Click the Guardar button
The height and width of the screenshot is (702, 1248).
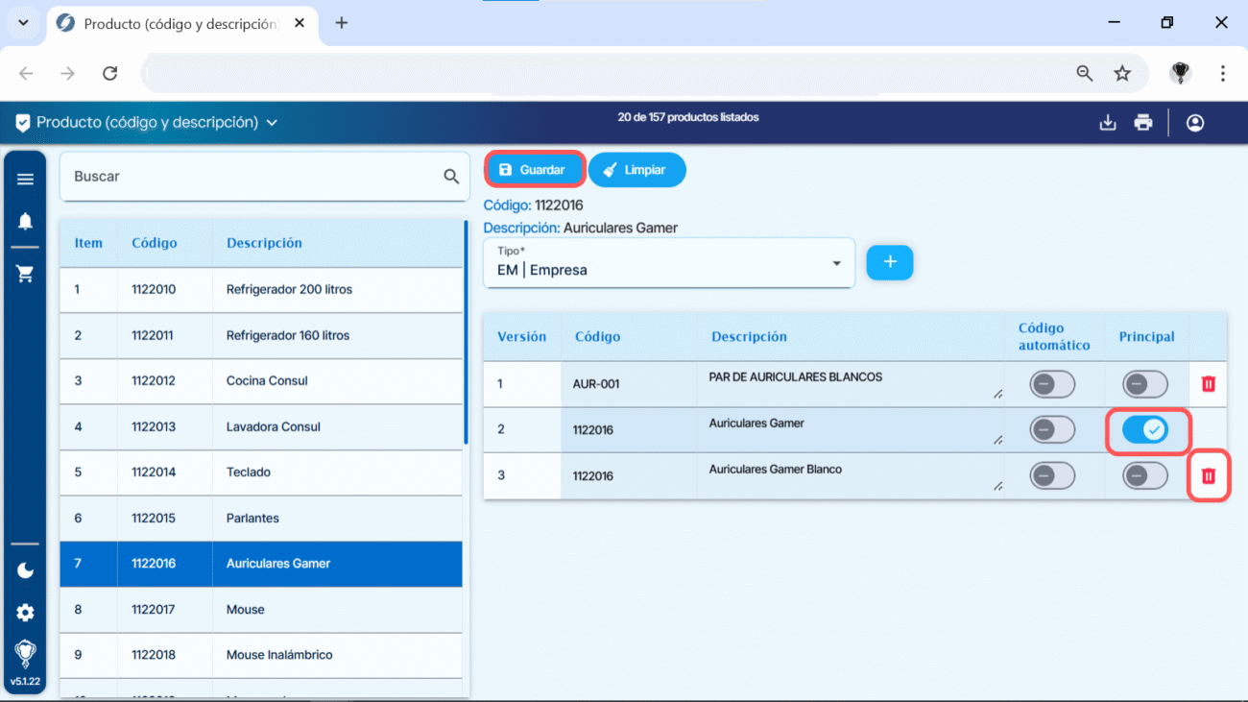pyautogui.click(x=534, y=170)
